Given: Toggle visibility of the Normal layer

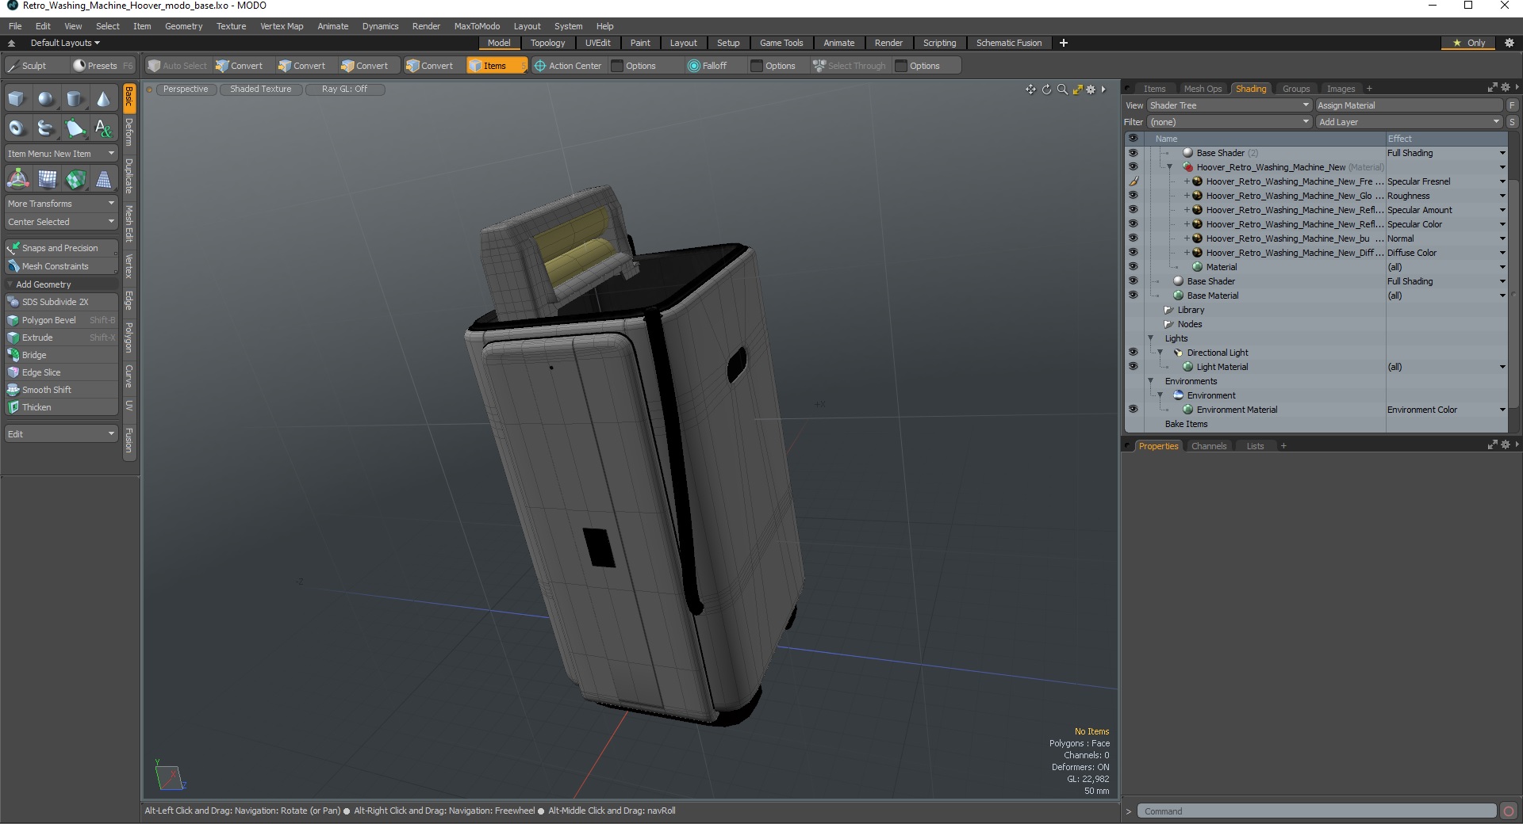Looking at the screenshot, I should (x=1133, y=238).
